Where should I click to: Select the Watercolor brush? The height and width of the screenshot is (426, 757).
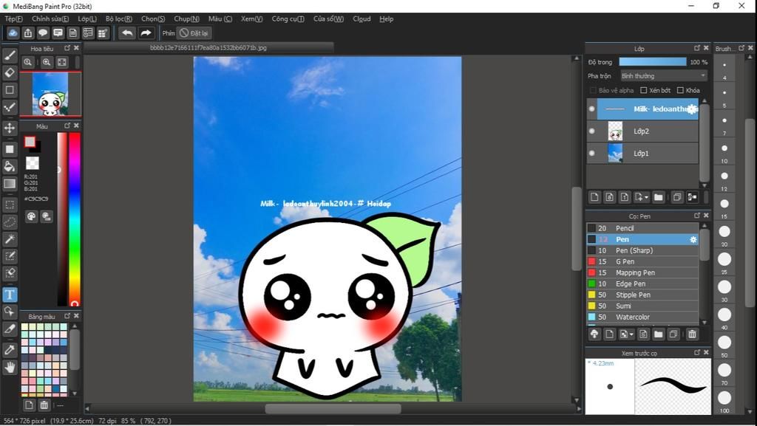[x=642, y=317]
